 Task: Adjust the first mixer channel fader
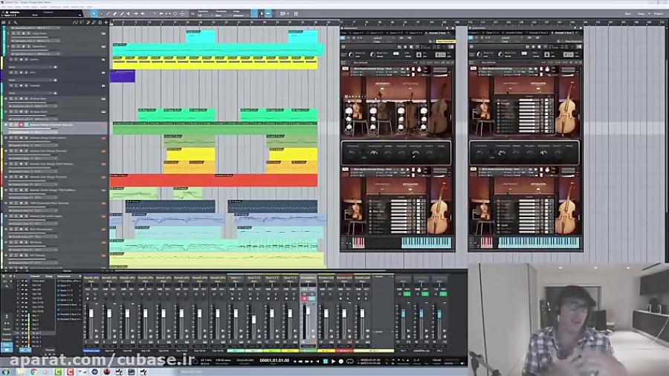coord(91,314)
